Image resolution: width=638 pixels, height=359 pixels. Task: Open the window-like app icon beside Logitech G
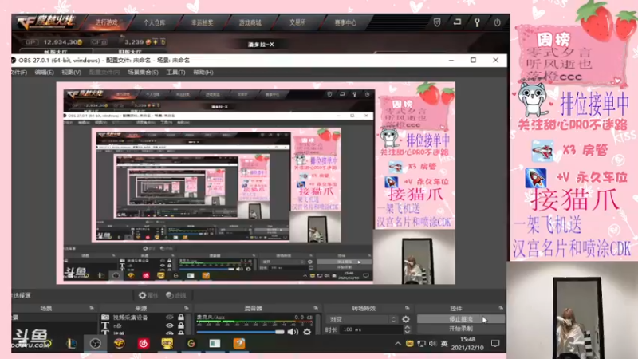(215, 344)
